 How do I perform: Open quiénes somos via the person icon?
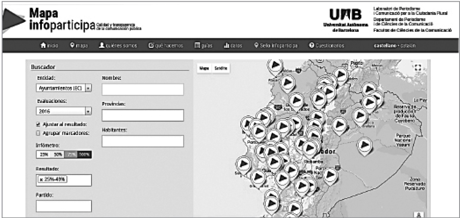(101, 45)
